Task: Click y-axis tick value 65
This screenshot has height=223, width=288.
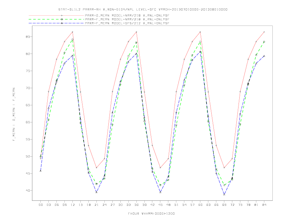Action: 28,105
